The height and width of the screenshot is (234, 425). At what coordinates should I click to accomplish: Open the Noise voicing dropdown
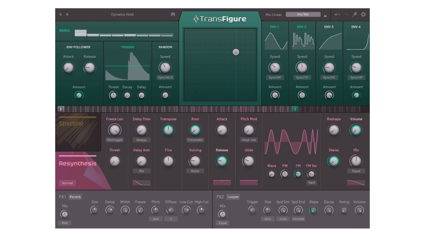[195, 171]
